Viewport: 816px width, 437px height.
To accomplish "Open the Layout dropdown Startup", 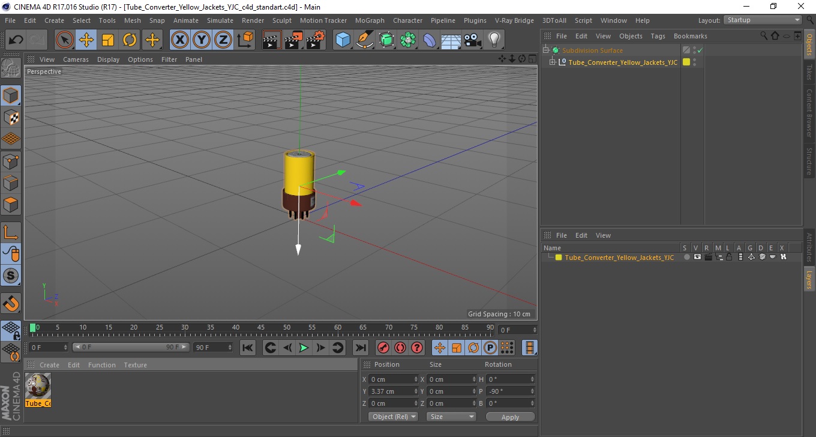I will pos(763,20).
